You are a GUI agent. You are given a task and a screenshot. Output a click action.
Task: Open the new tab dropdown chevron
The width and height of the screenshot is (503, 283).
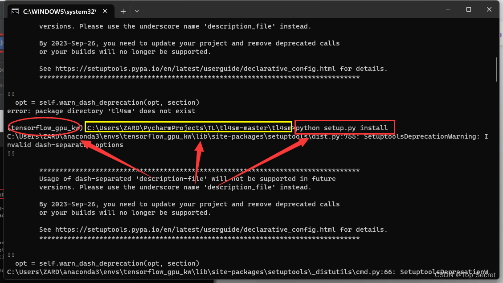[137, 11]
